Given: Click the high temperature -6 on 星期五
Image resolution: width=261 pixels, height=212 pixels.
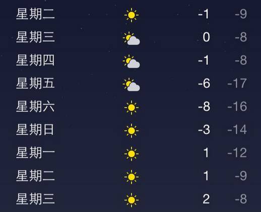Looking at the screenshot, I should 204,83.
